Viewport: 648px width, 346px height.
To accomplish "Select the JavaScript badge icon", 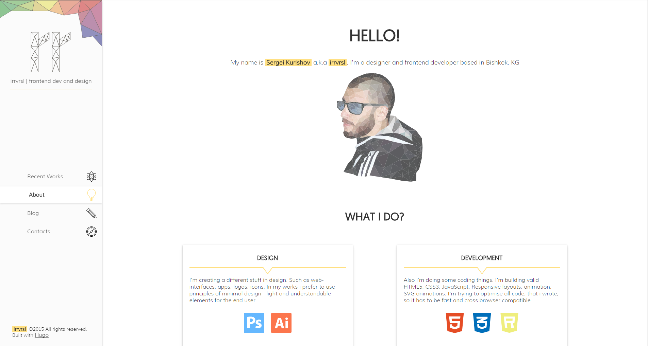I will [509, 323].
